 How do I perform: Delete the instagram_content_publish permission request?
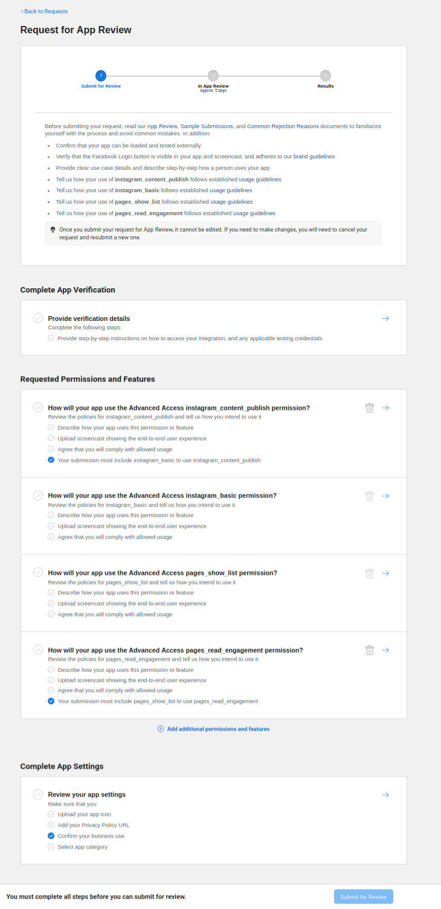370,407
